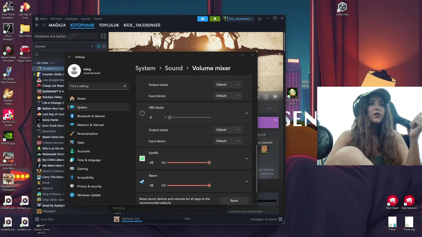This screenshot has height=237, width=422.
Task: Open the Görünüm menu
Action: pos(56,19)
